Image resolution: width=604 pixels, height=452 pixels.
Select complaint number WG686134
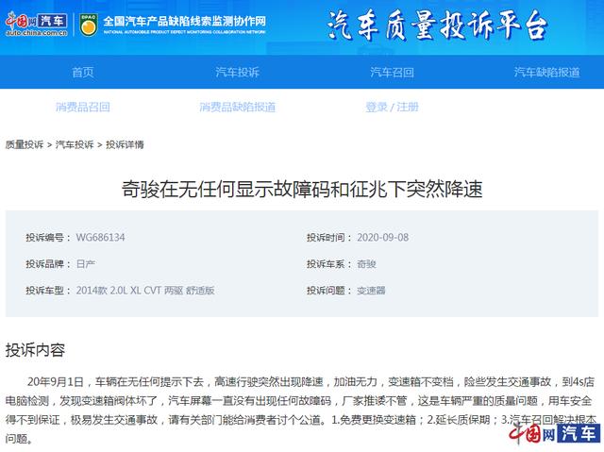(x=101, y=237)
